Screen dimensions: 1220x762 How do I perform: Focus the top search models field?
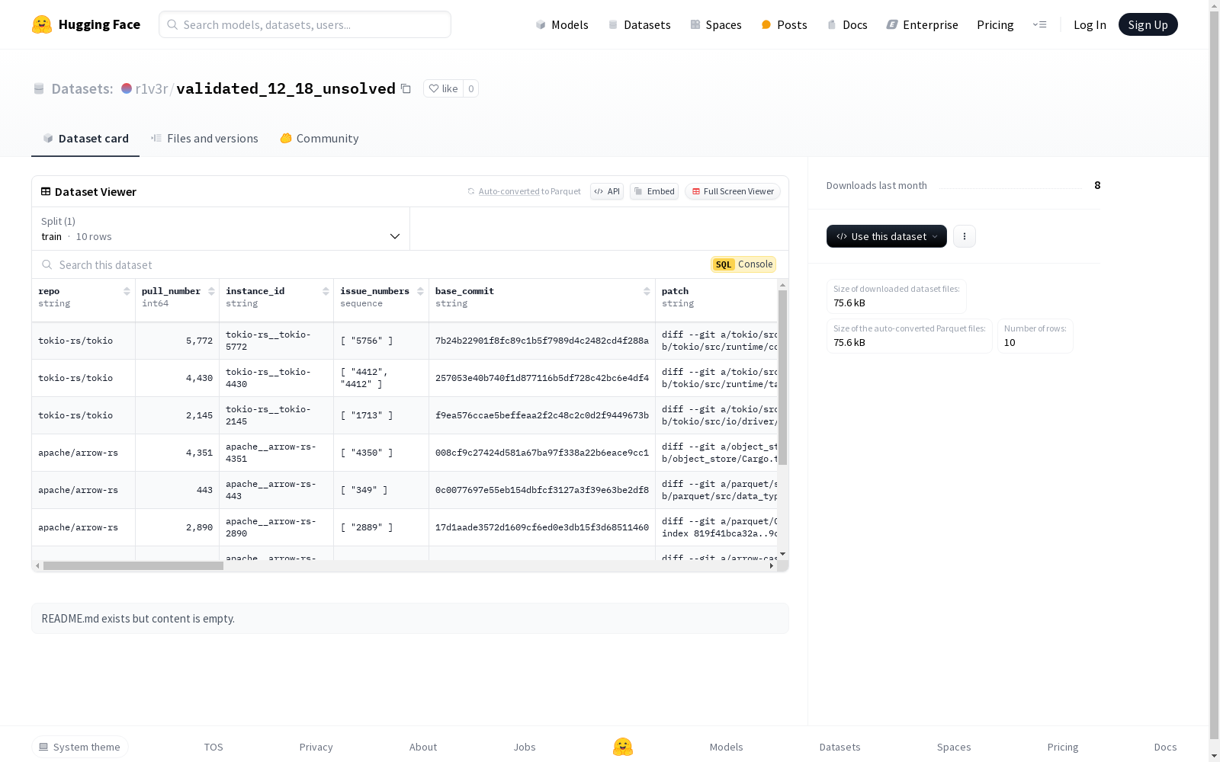coord(305,24)
